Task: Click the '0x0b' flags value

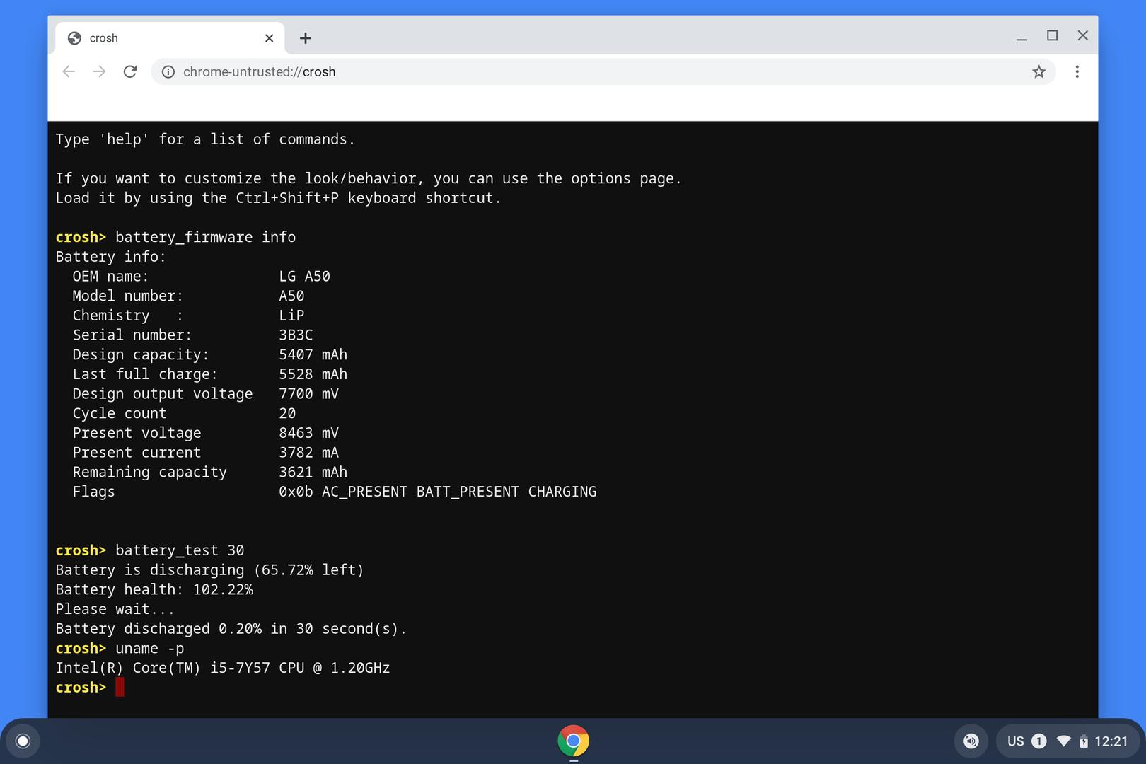Action: pyautogui.click(x=296, y=492)
